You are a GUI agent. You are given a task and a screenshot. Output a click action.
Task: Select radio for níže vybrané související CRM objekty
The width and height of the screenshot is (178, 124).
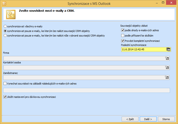5,36
